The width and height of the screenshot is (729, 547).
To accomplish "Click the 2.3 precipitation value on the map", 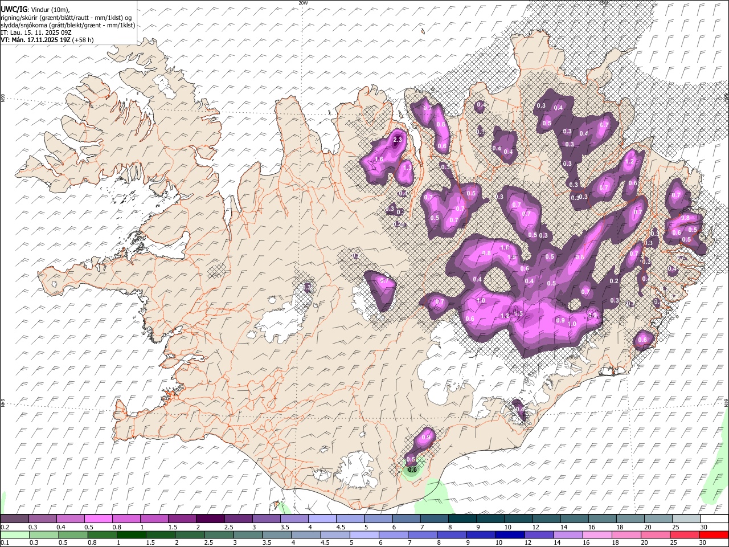I will 398,140.
